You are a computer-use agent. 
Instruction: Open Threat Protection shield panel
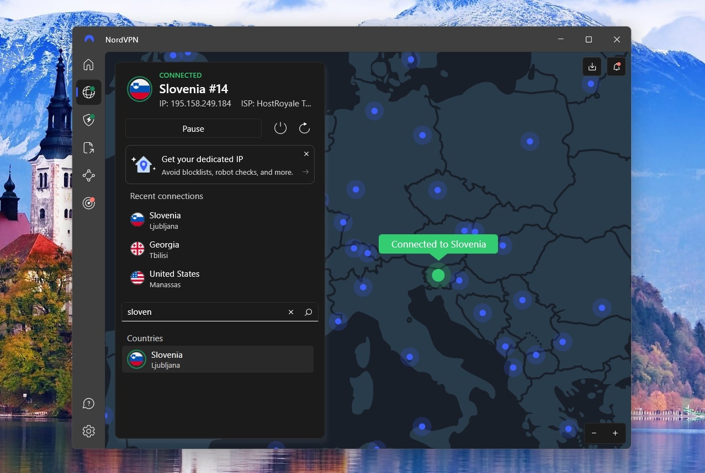[x=88, y=120]
